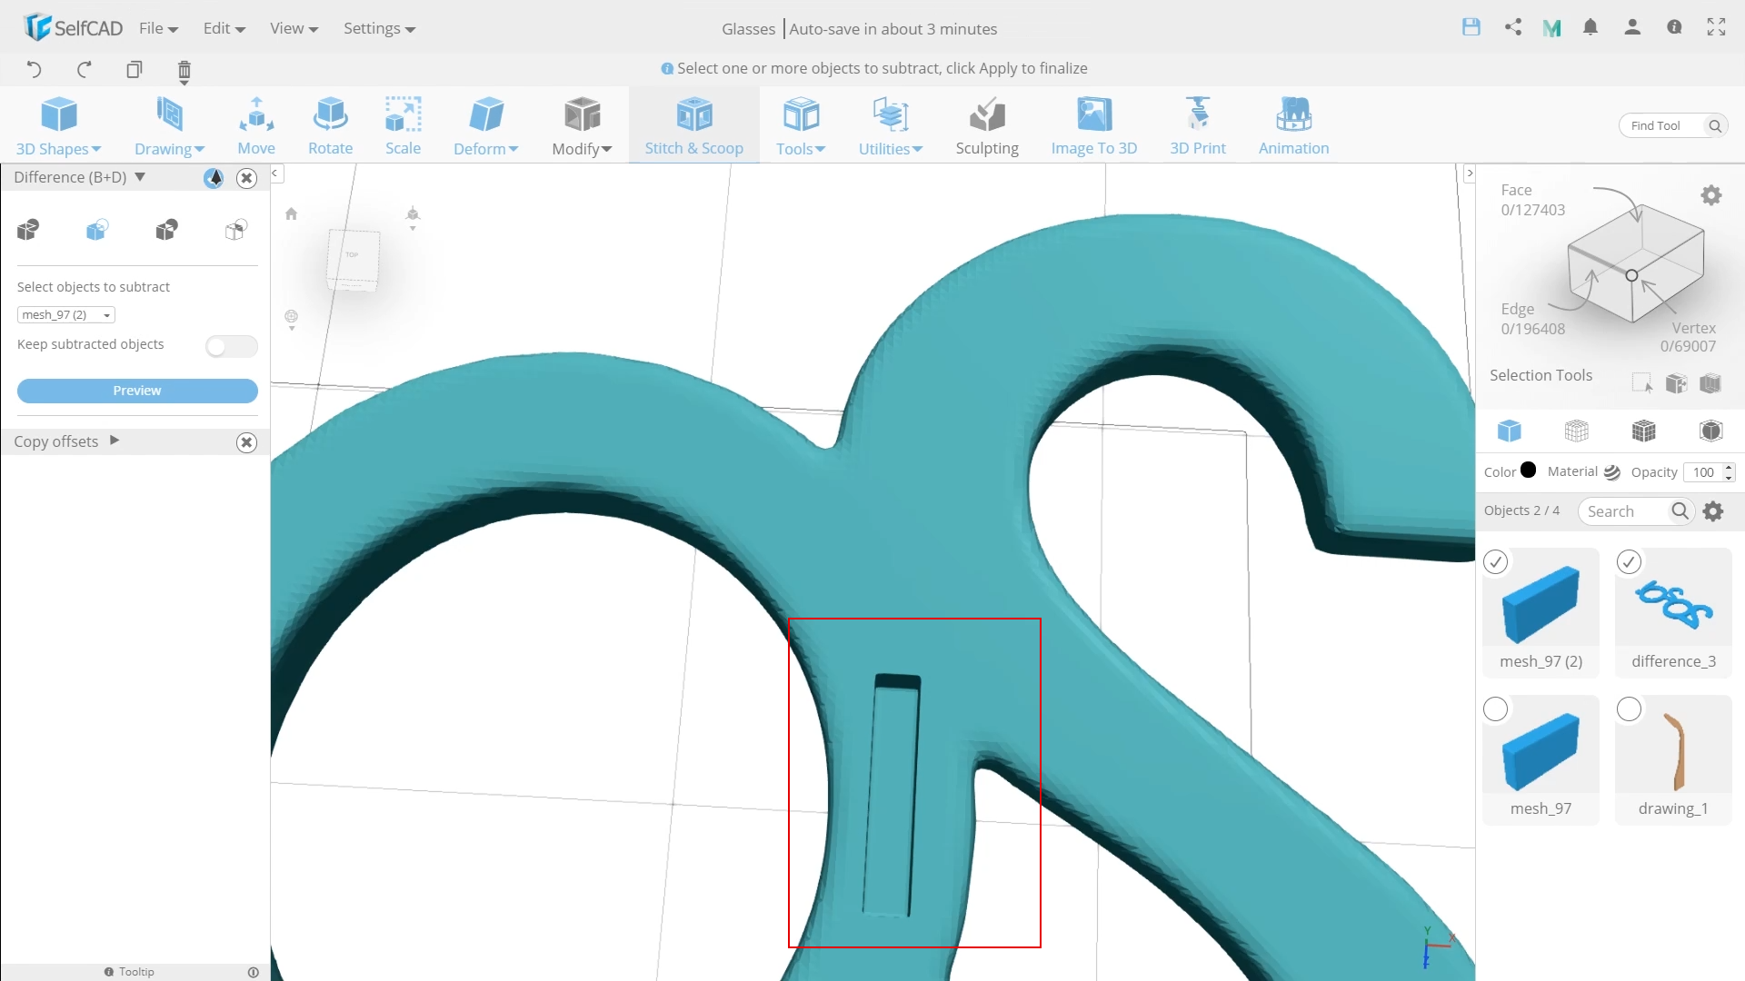The image size is (1745, 981).
Task: Collapse the left panel arrow
Action: click(x=275, y=173)
